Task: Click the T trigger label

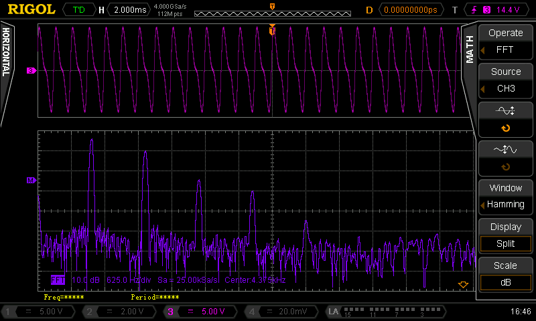Action: [455, 10]
